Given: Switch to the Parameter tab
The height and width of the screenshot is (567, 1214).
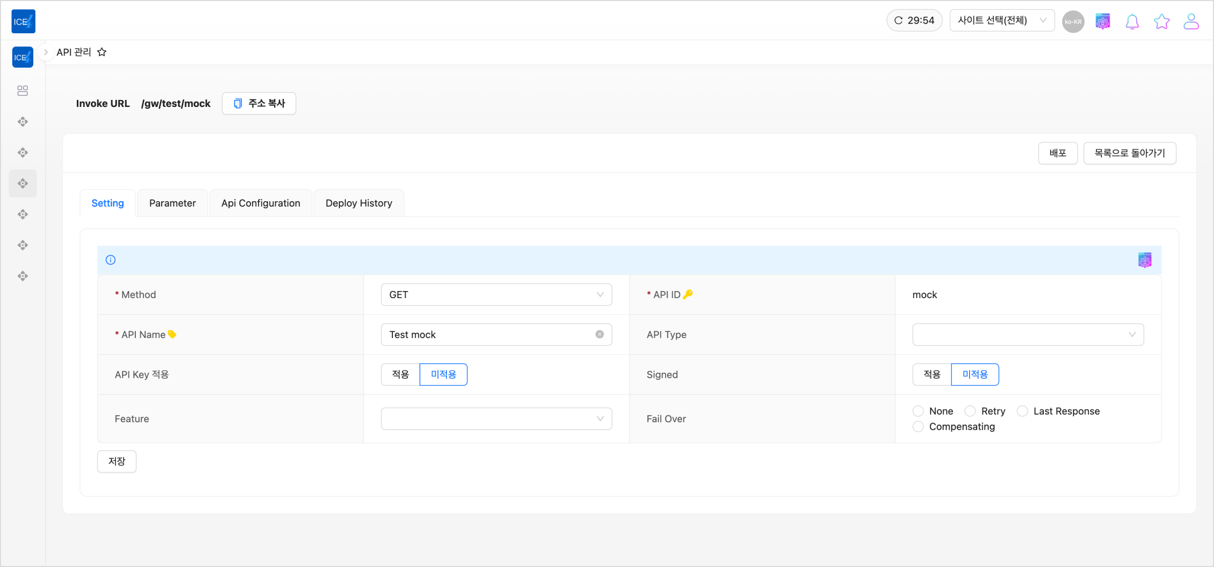Looking at the screenshot, I should [172, 203].
